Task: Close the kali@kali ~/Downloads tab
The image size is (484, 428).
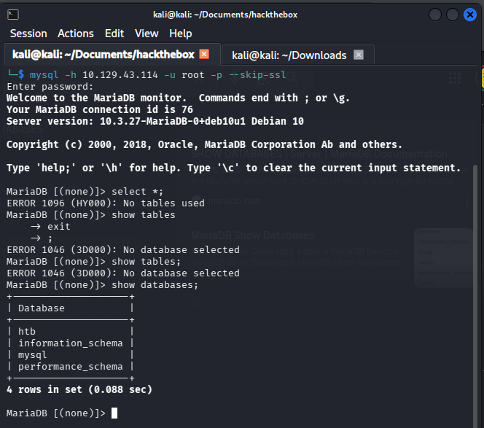Action: 359,55
